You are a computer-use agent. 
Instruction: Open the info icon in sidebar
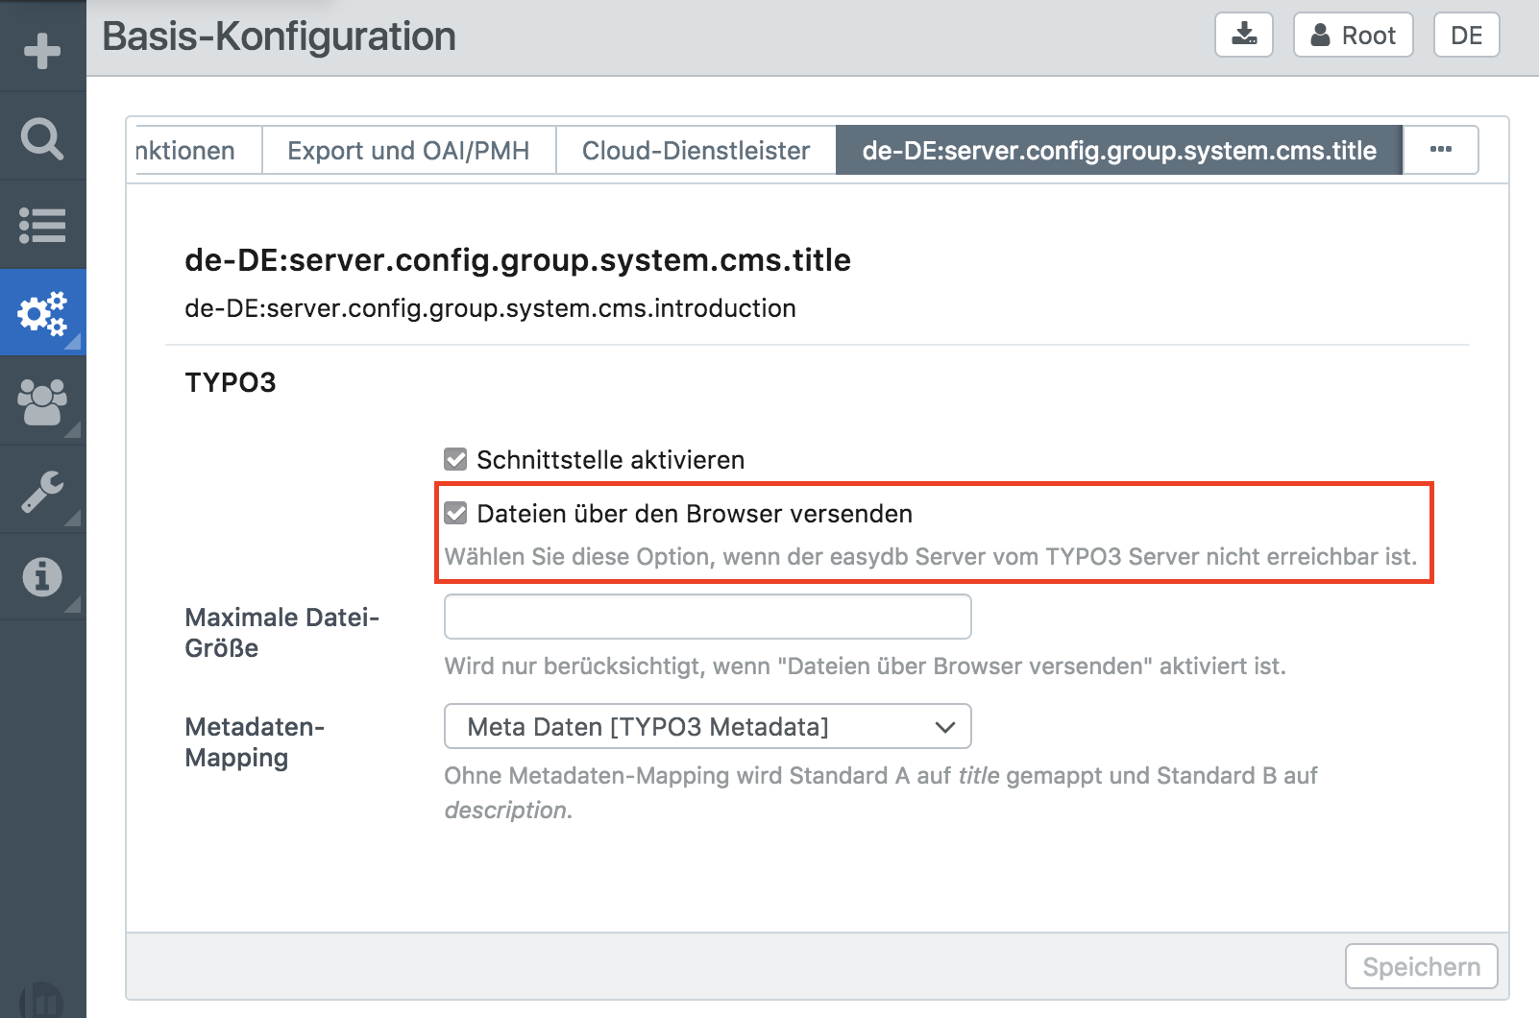click(42, 577)
